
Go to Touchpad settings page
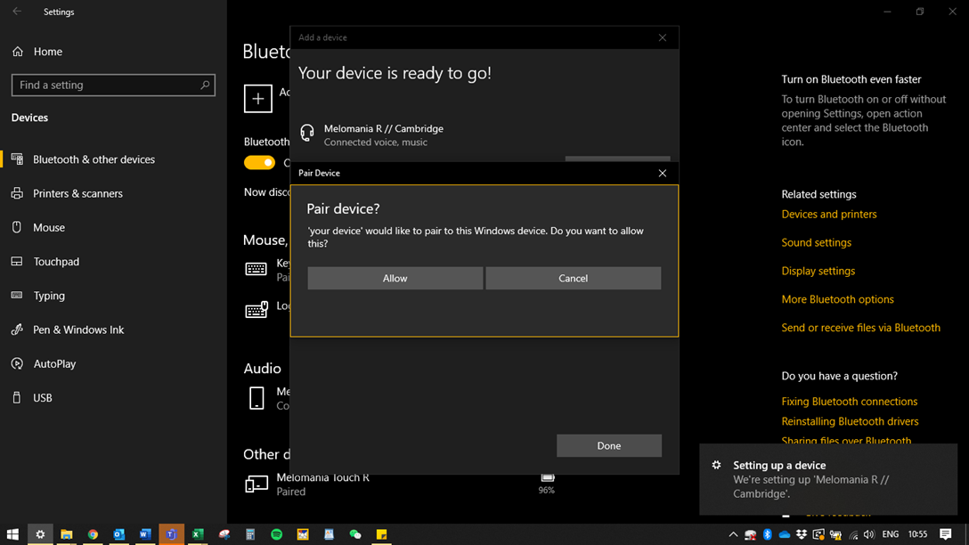point(56,262)
